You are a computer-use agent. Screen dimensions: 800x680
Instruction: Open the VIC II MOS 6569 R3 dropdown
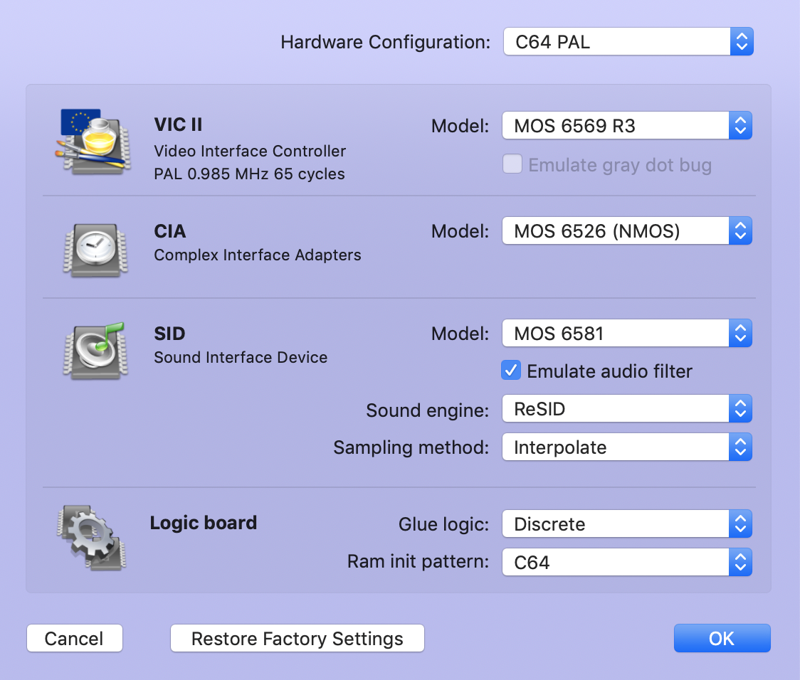(x=627, y=125)
